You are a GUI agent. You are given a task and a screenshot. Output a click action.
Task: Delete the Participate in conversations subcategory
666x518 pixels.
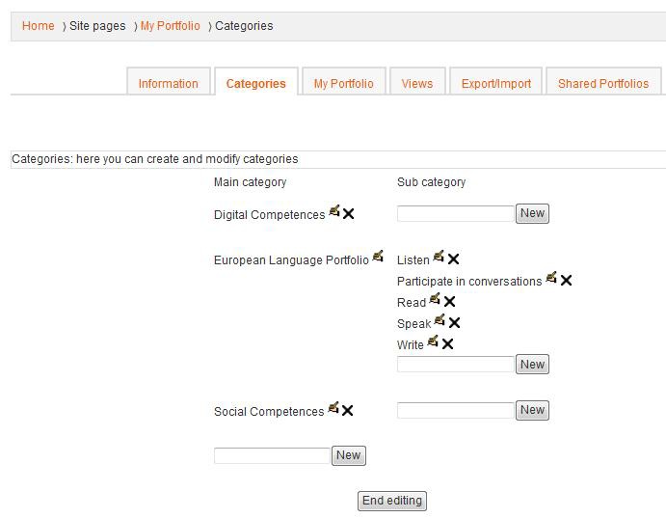(x=566, y=280)
